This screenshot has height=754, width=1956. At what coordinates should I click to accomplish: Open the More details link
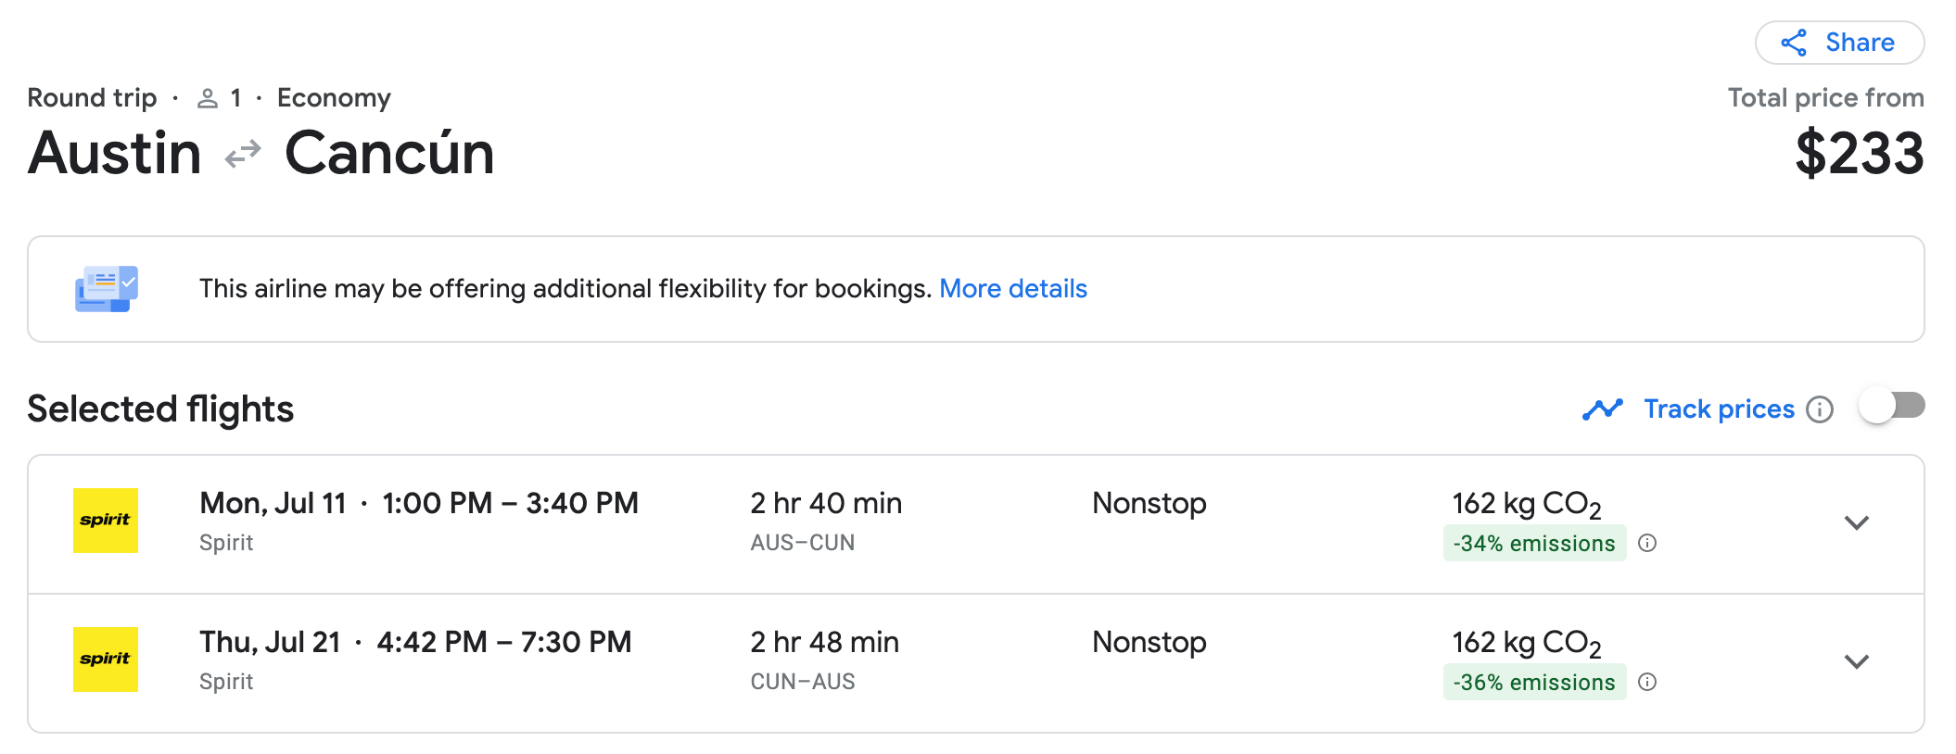[x=1012, y=289]
